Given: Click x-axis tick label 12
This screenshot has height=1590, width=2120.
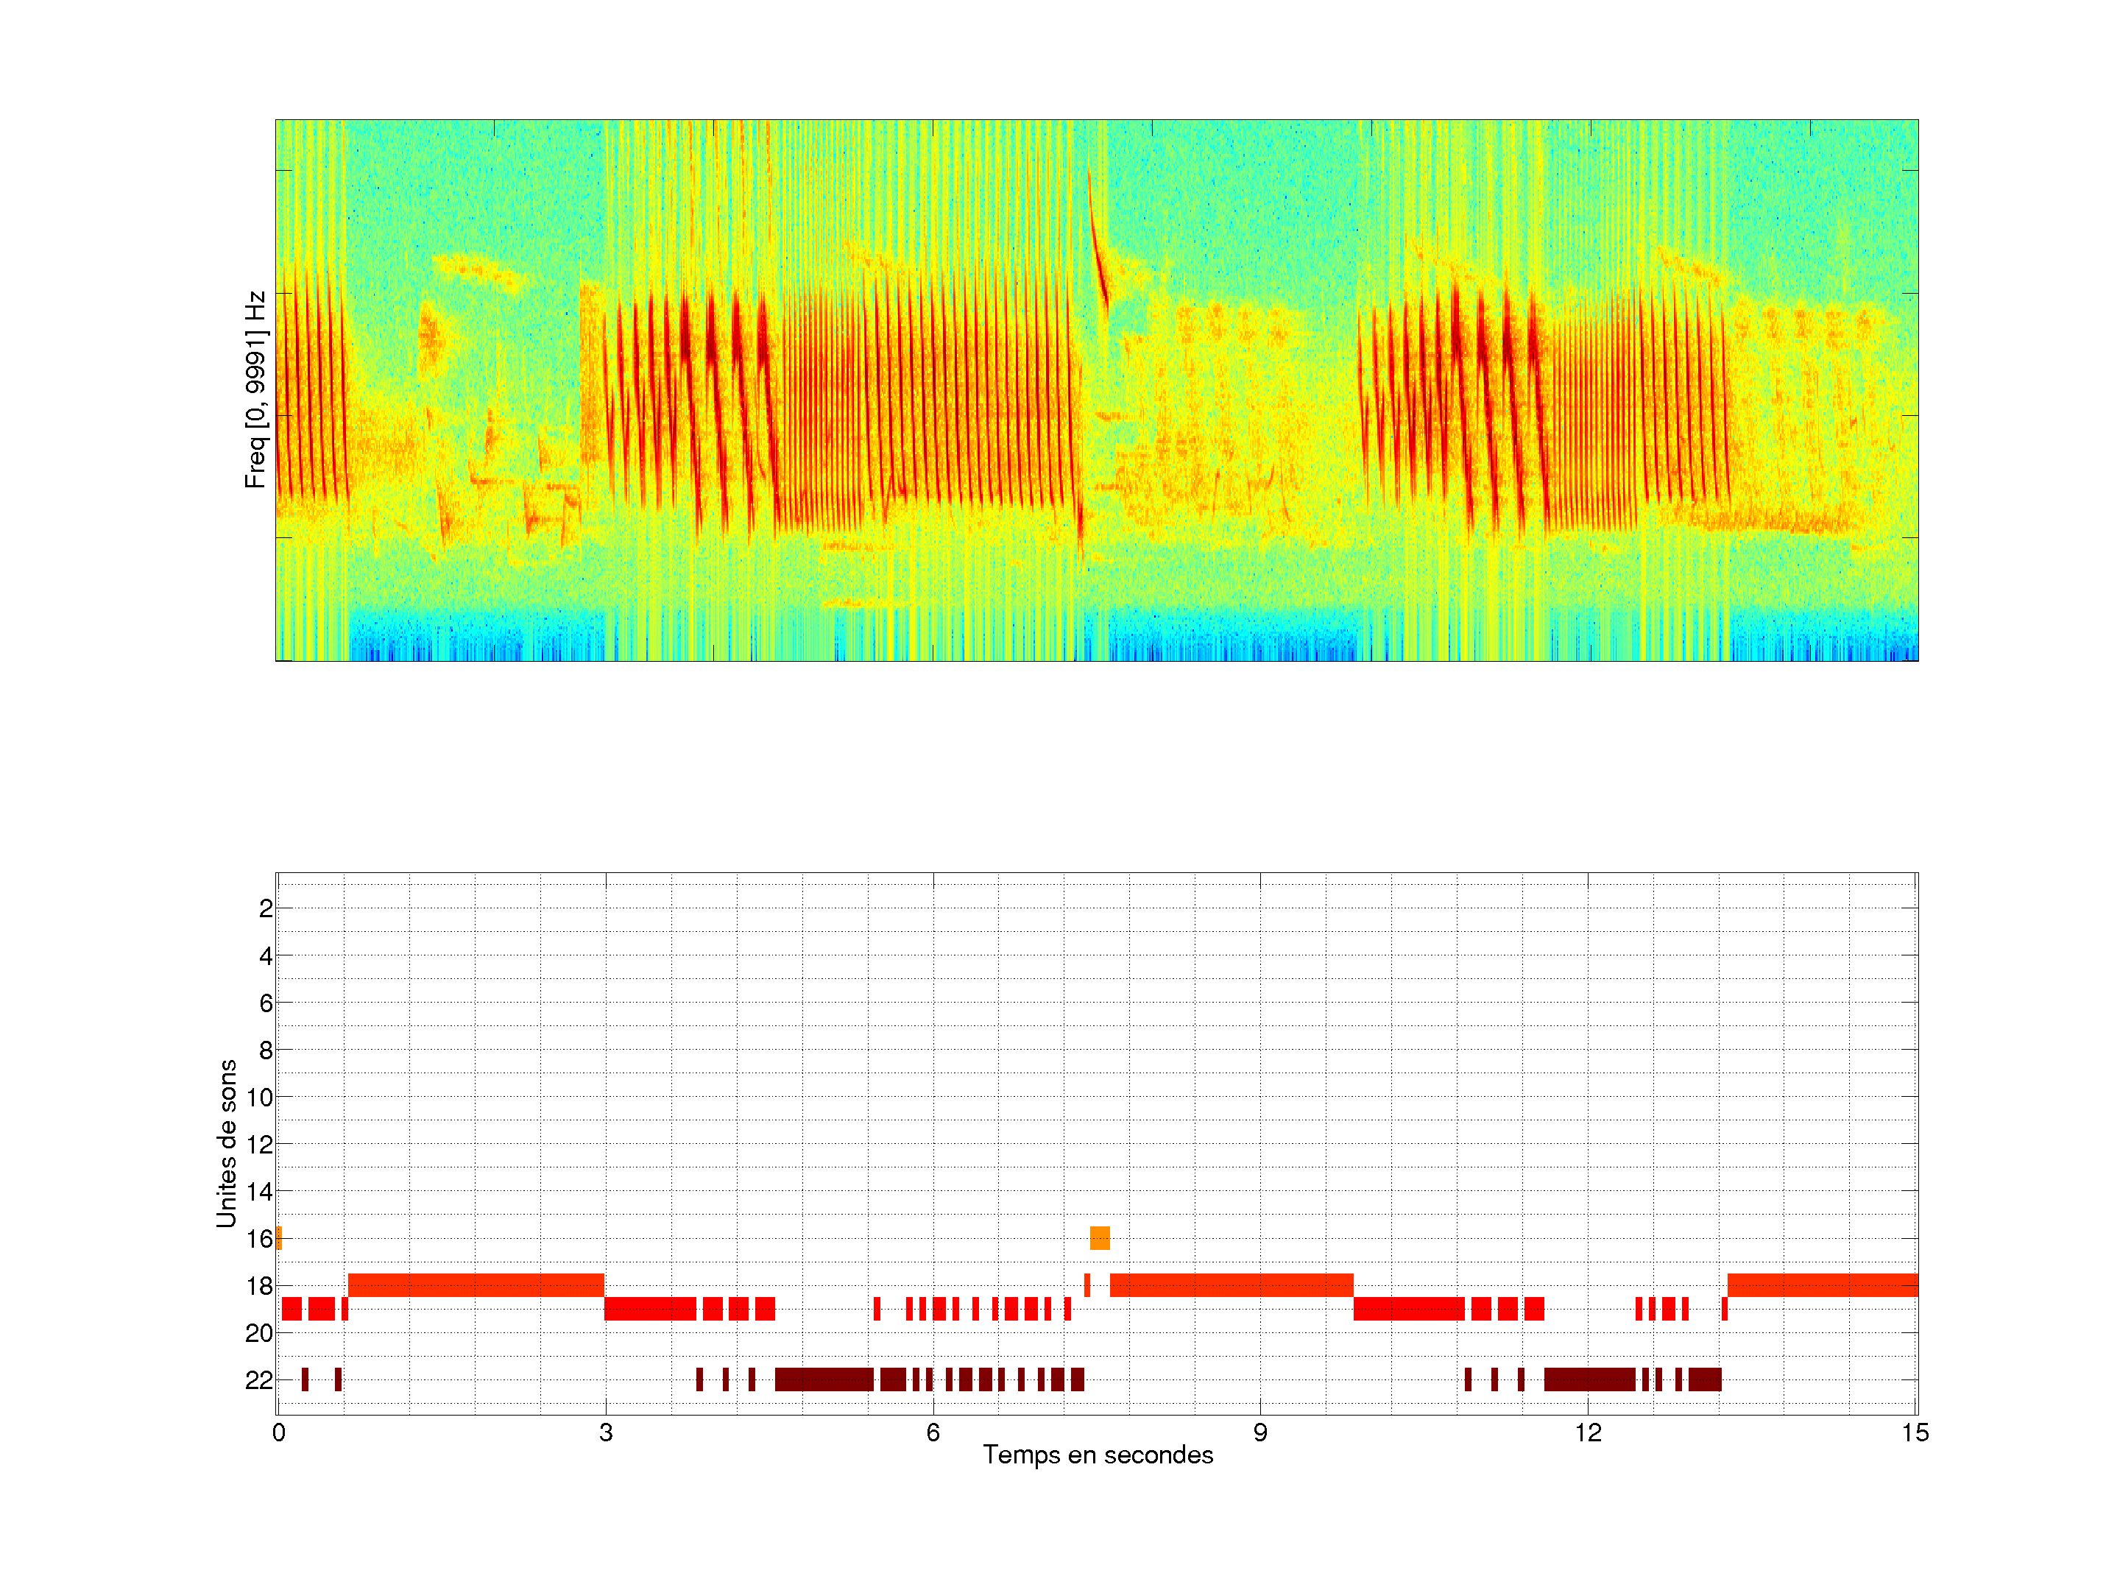Looking at the screenshot, I should pos(1587,1432).
